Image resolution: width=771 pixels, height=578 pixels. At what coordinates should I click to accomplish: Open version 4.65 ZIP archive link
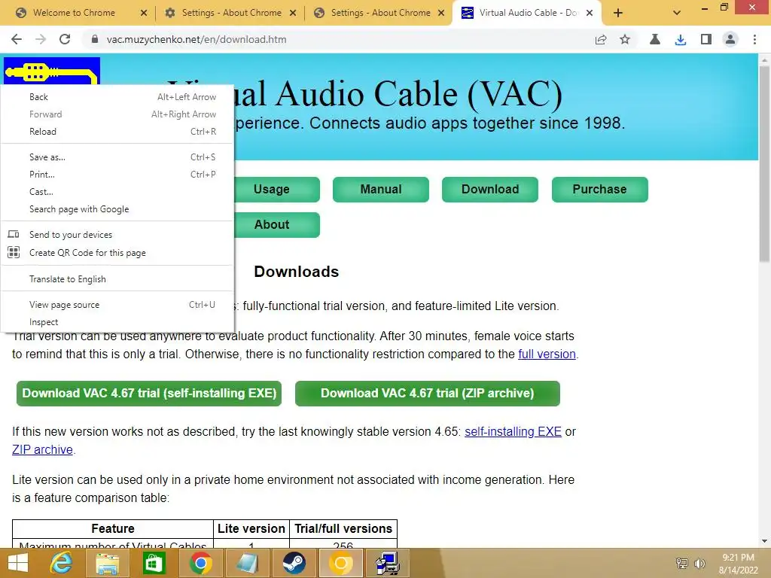[42, 450]
